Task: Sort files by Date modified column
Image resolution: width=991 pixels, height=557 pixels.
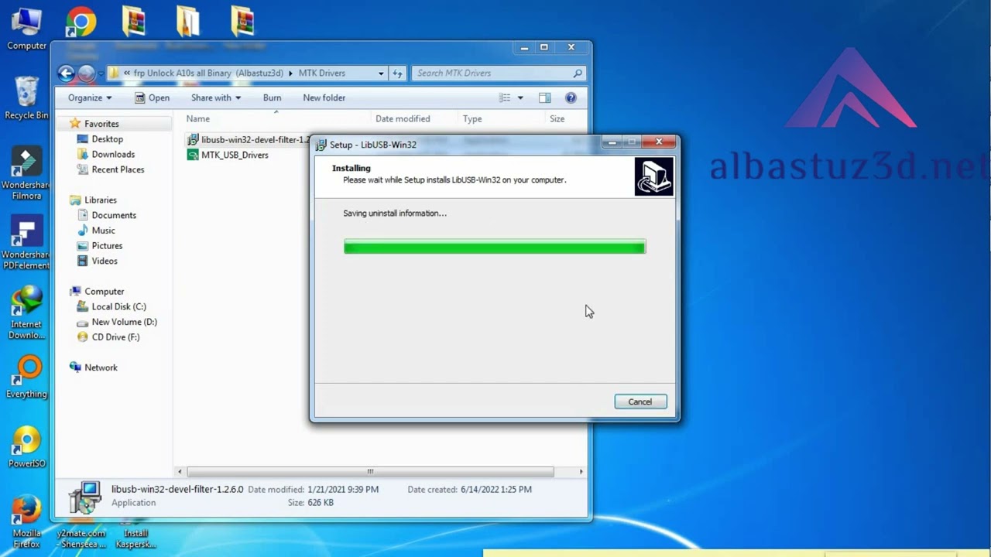Action: [403, 119]
